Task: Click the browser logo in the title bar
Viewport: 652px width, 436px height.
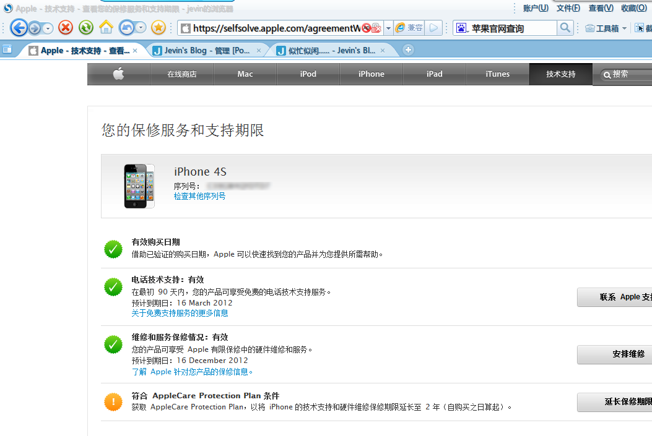Action: click(x=8, y=8)
